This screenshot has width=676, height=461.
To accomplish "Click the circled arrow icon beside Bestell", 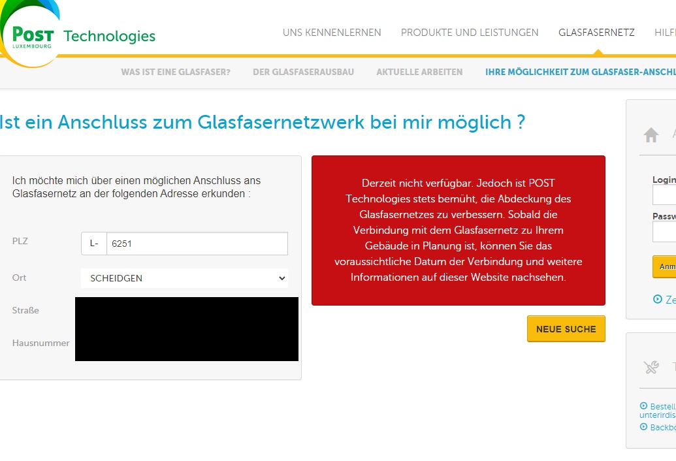I will tap(643, 406).
